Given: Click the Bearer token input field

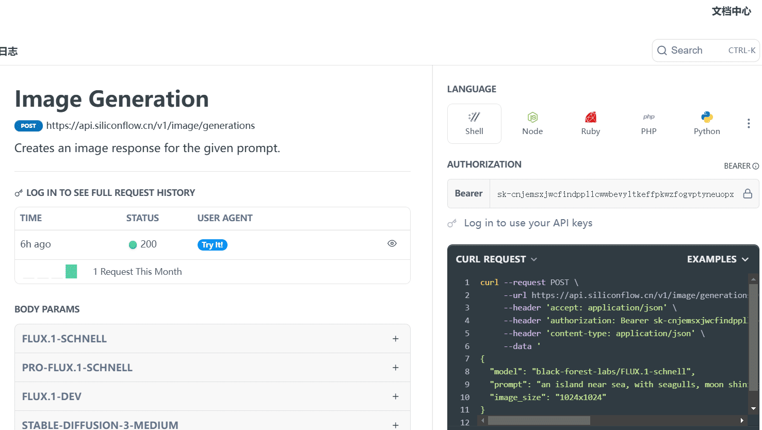Looking at the screenshot, I should coord(615,194).
